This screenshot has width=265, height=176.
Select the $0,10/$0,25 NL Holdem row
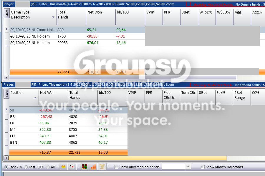tap(77, 43)
